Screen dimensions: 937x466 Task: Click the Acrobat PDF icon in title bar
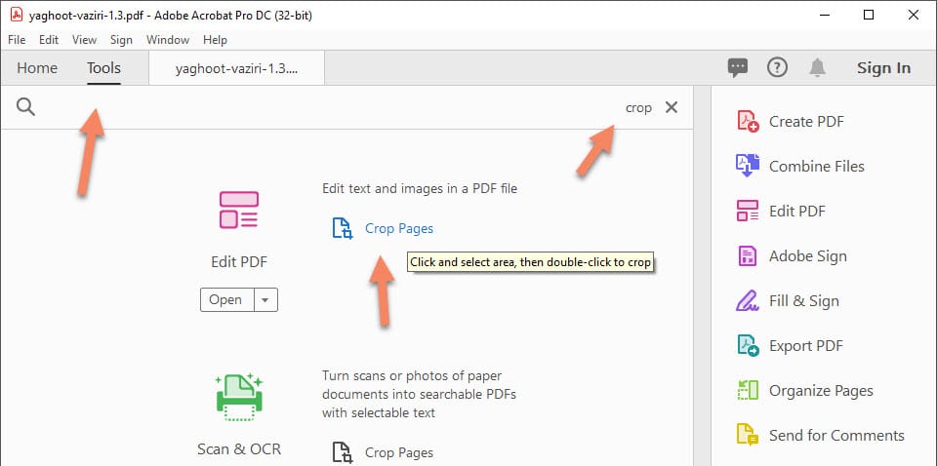[x=17, y=15]
